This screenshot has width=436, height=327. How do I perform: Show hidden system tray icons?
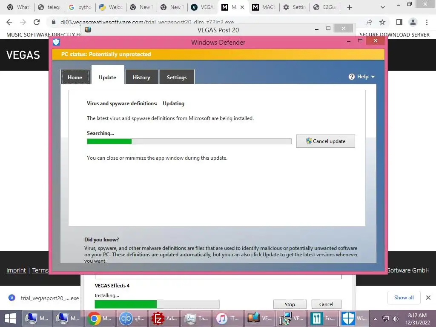pyautogui.click(x=376, y=319)
